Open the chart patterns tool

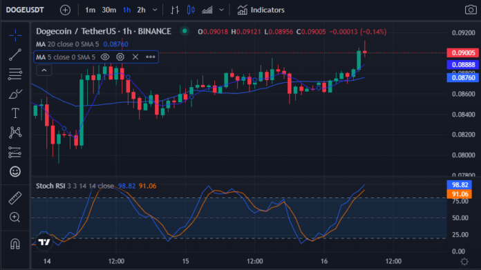pos(15,133)
